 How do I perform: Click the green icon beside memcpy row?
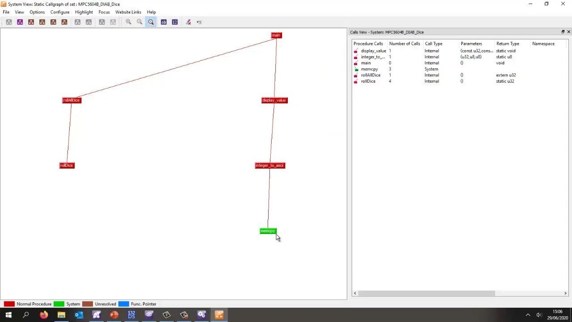coord(356,69)
